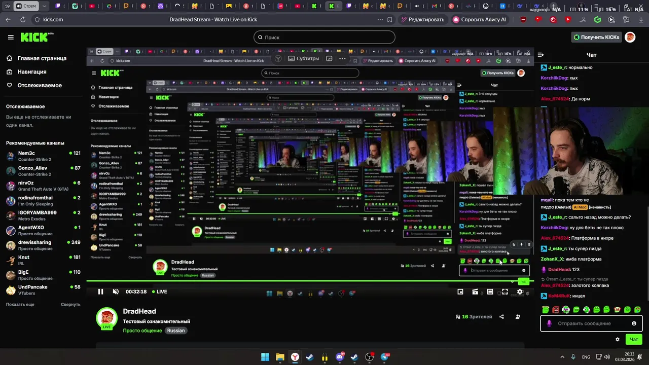
Task: Open drewissharing recommended channel
Action: 43,245
